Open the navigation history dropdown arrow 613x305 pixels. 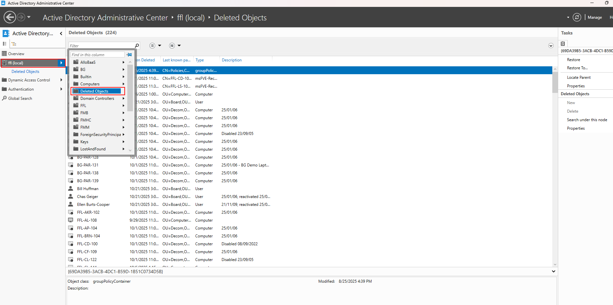(x=29, y=17)
